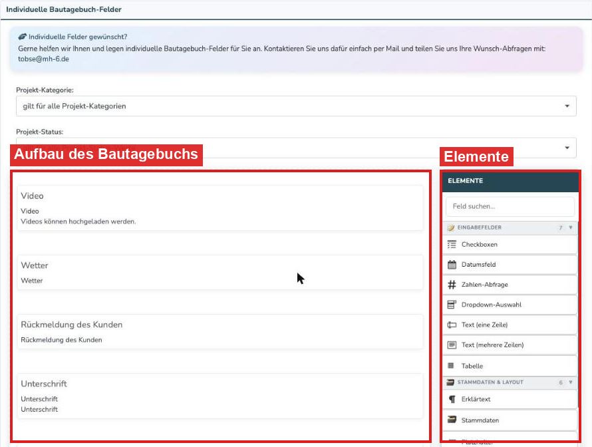Choose the Stammdaten element label
592x447 pixels.
pos(480,420)
